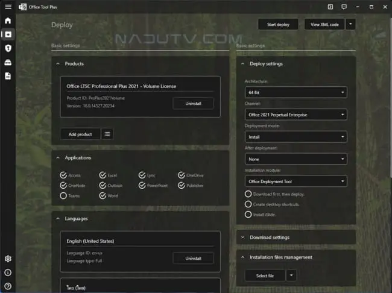Viewport: 392px width, 293px height.
Task: Open the Settings gear icon
Action: (8, 259)
